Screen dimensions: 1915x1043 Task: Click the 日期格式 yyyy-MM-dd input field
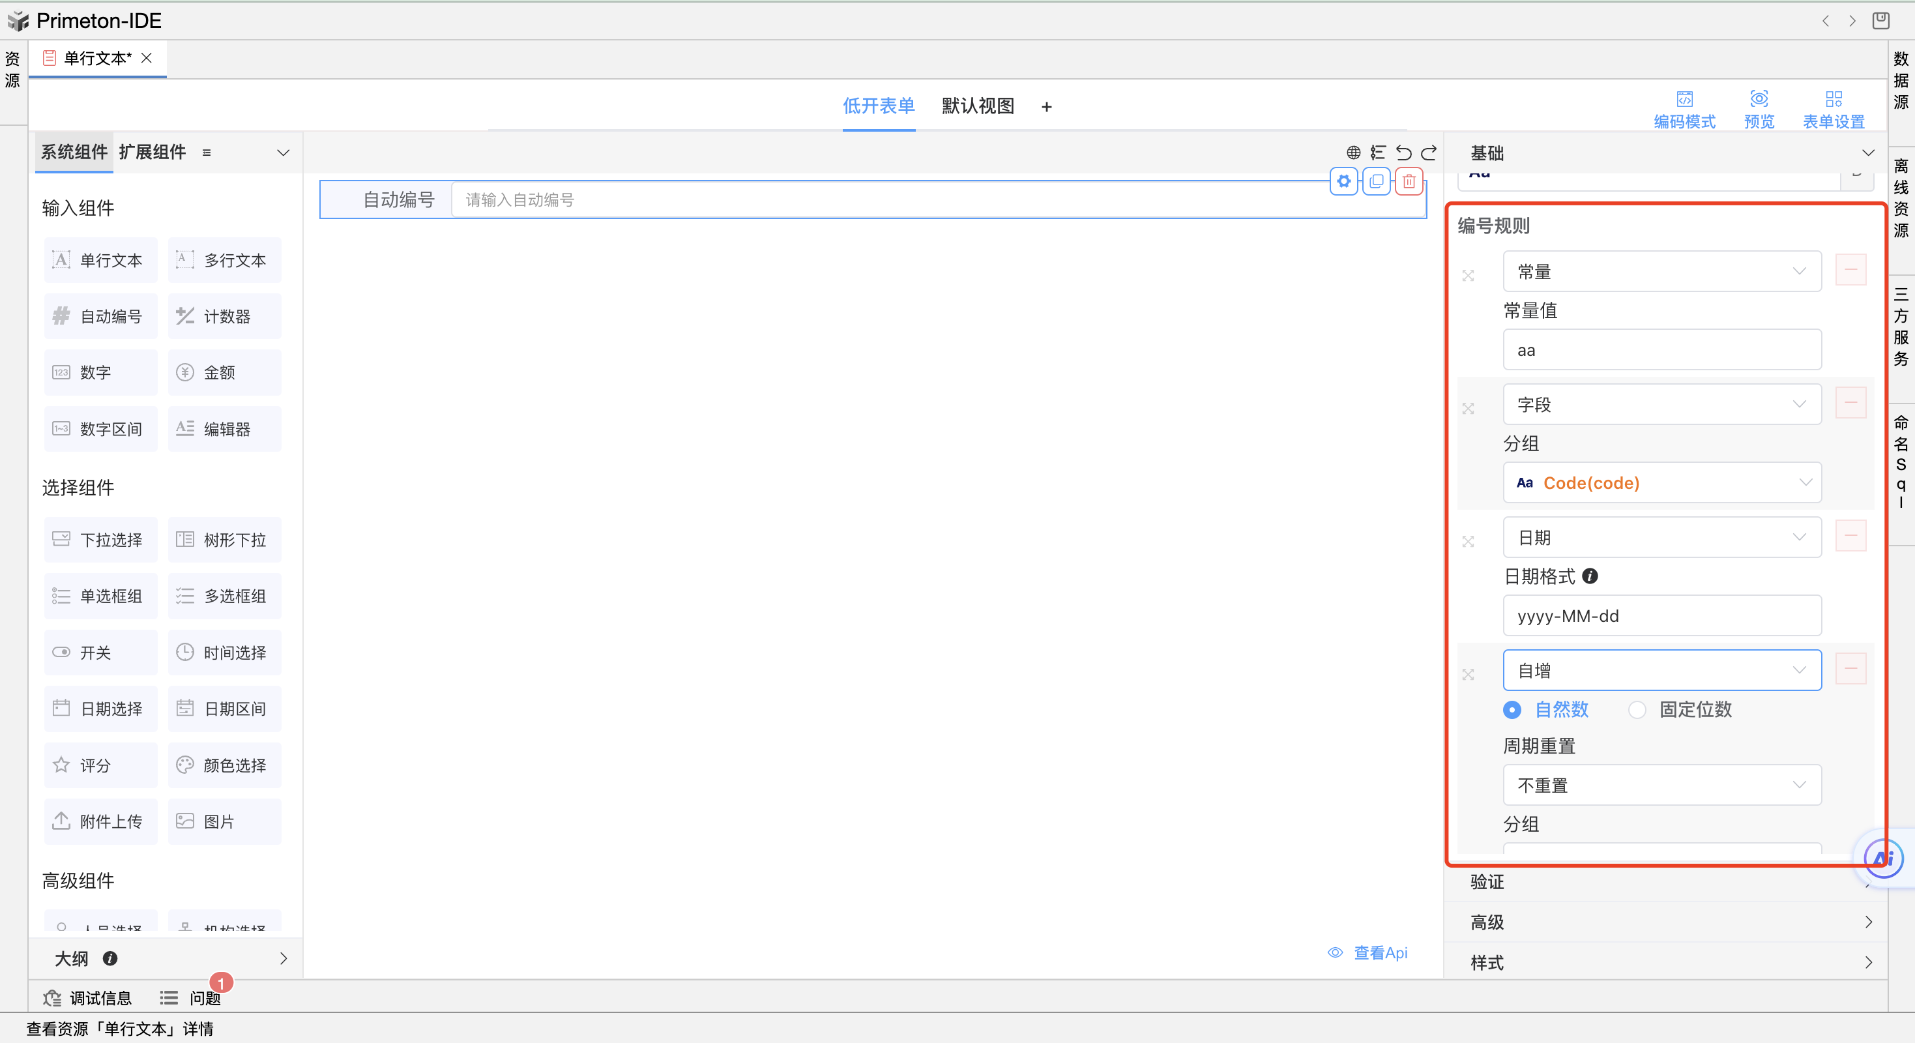click(x=1661, y=615)
